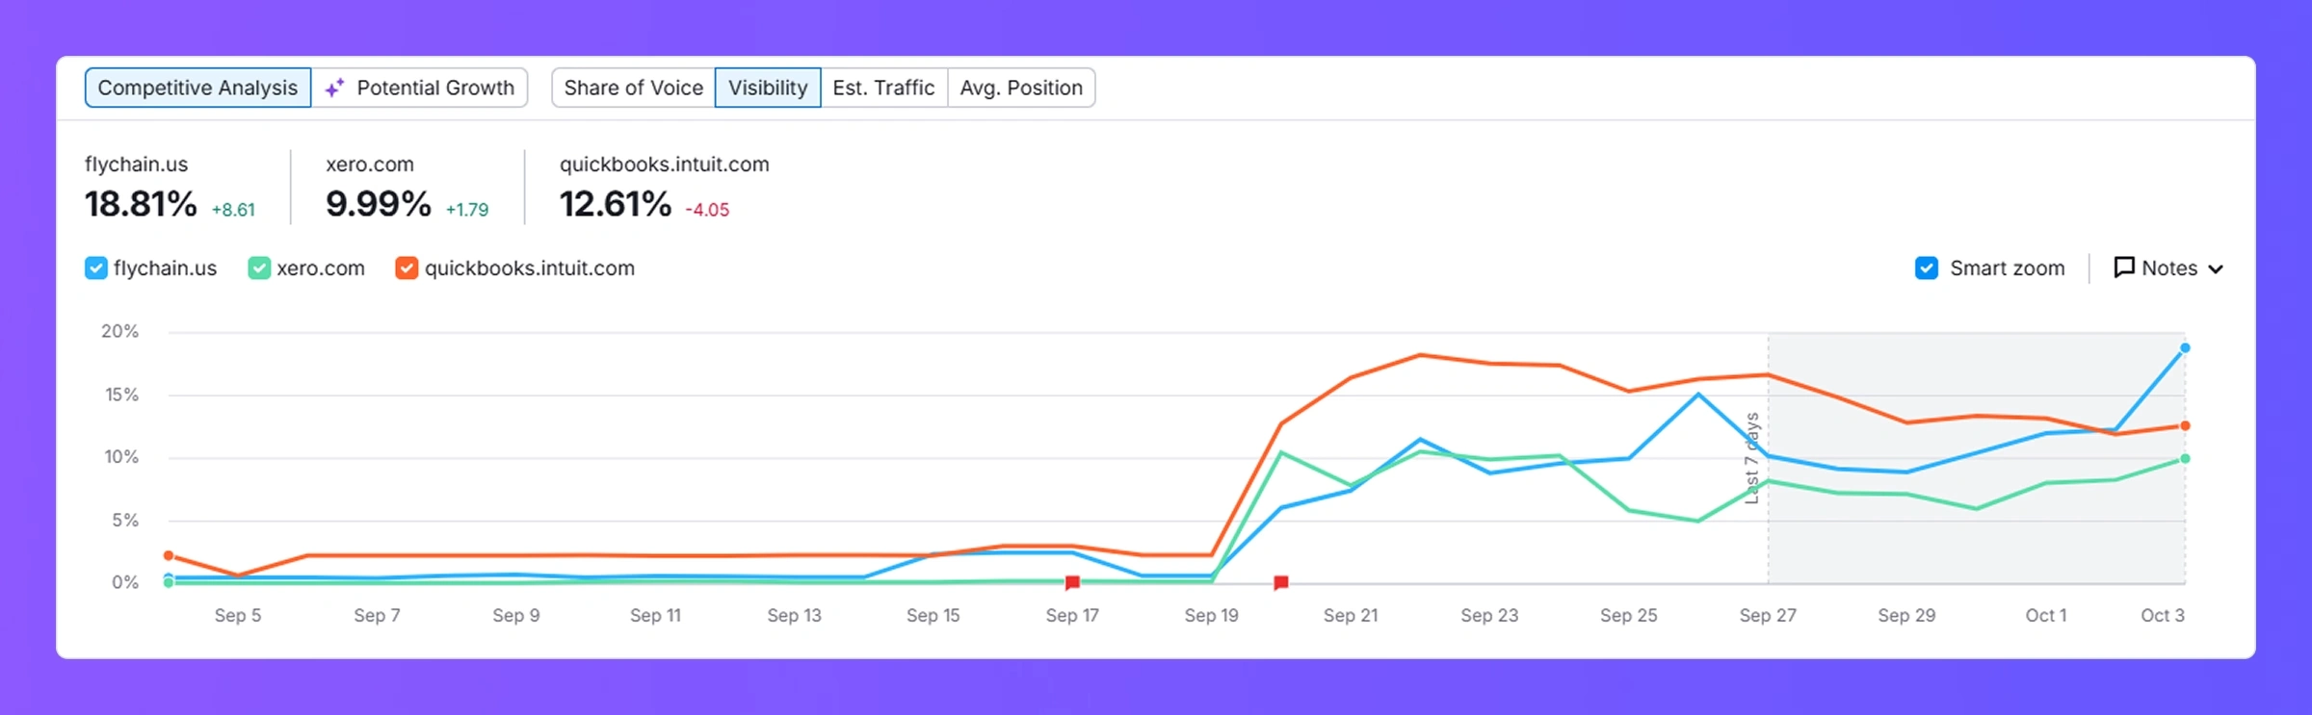Click the Notes speech bubble icon
The width and height of the screenshot is (2312, 715).
(x=2123, y=268)
